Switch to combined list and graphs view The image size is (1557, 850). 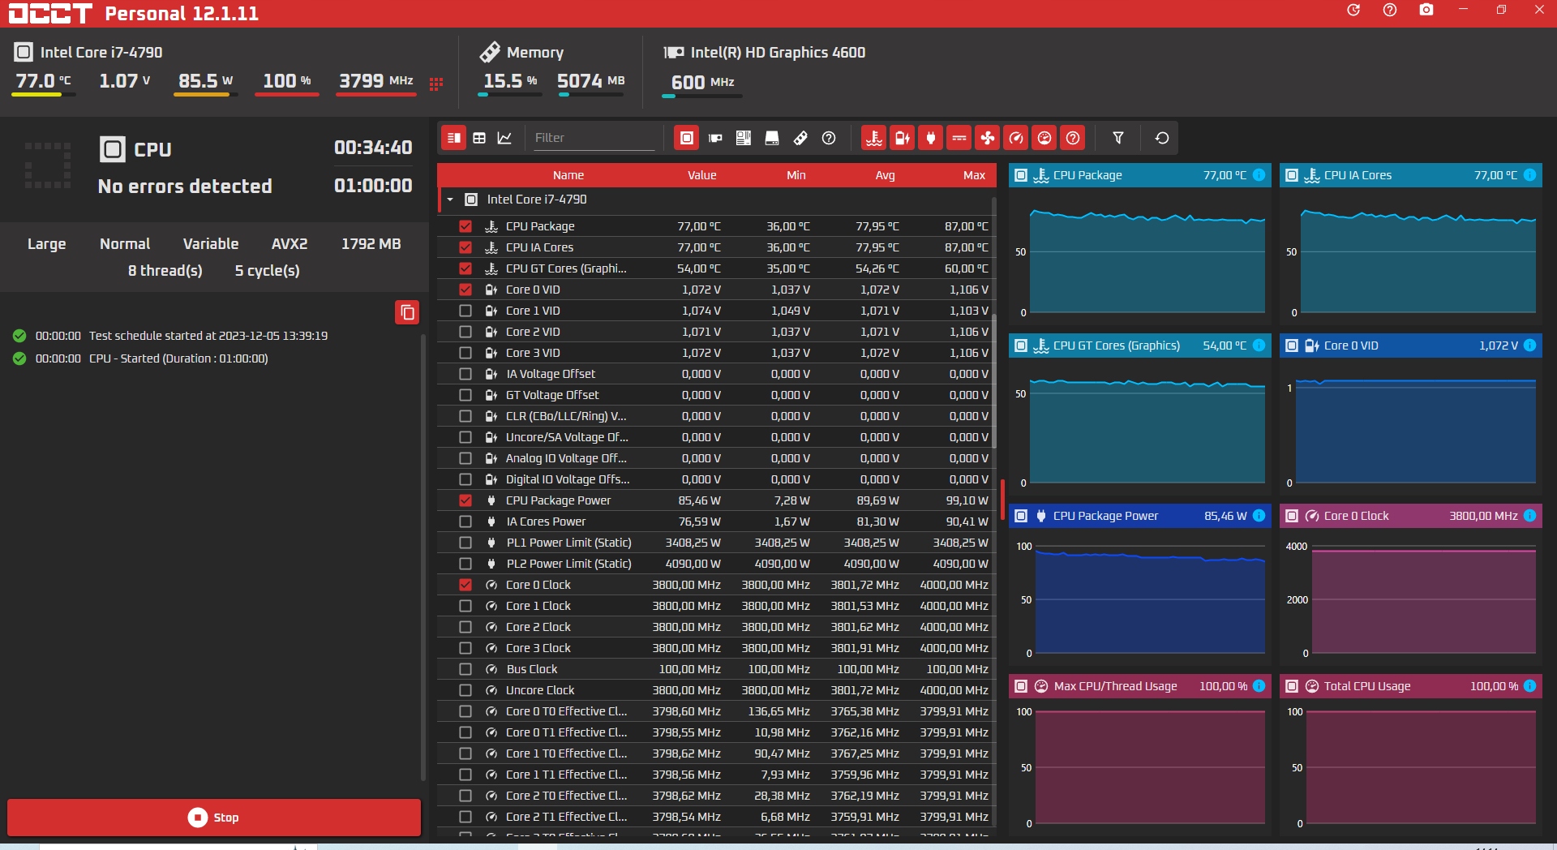[454, 138]
